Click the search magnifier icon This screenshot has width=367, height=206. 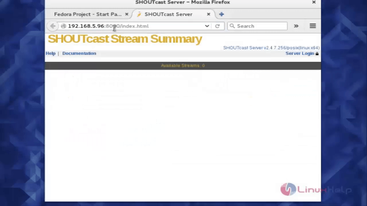point(232,26)
